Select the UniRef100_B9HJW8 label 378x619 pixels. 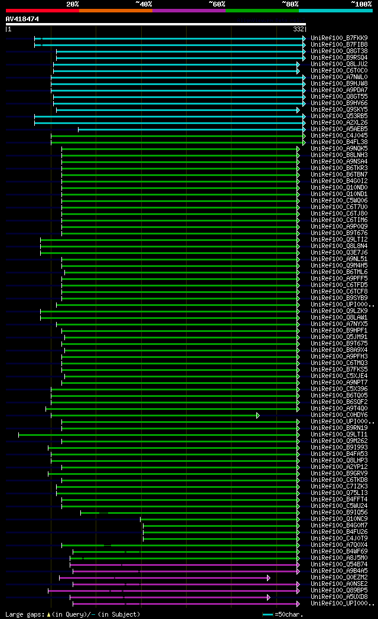pyautogui.click(x=339, y=84)
